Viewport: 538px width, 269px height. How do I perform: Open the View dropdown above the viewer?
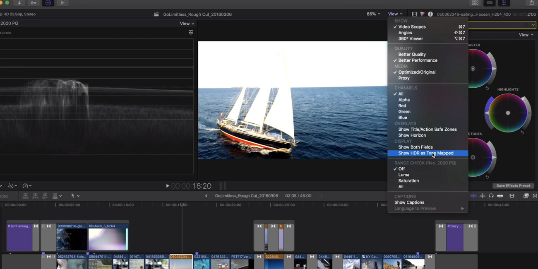pyautogui.click(x=395, y=14)
